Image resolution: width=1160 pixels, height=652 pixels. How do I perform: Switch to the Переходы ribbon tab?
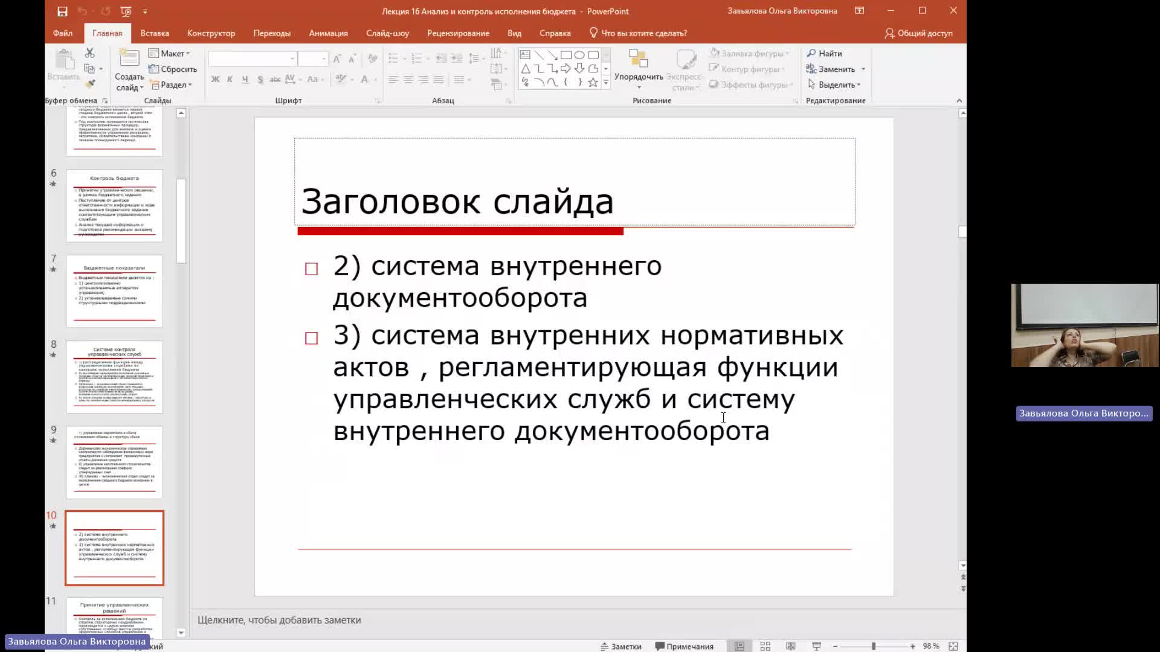point(272,33)
